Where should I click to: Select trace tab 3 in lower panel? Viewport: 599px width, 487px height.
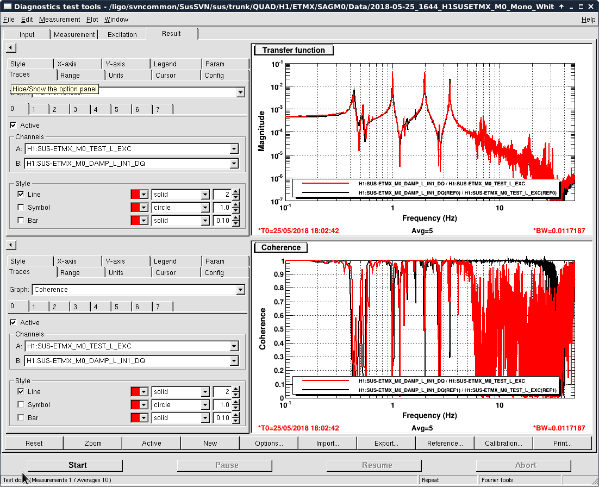pyautogui.click(x=76, y=307)
